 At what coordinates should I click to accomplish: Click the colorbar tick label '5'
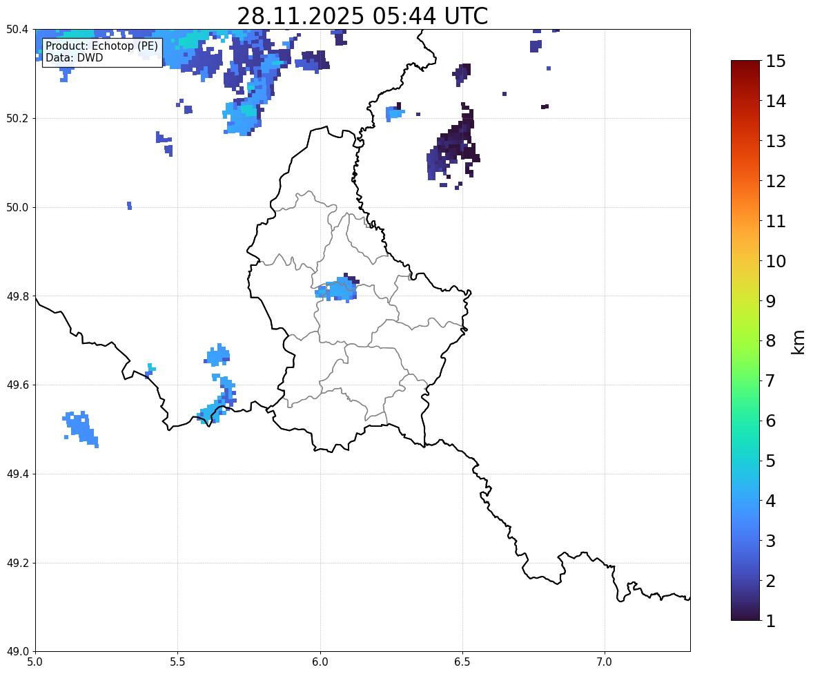coord(770,461)
